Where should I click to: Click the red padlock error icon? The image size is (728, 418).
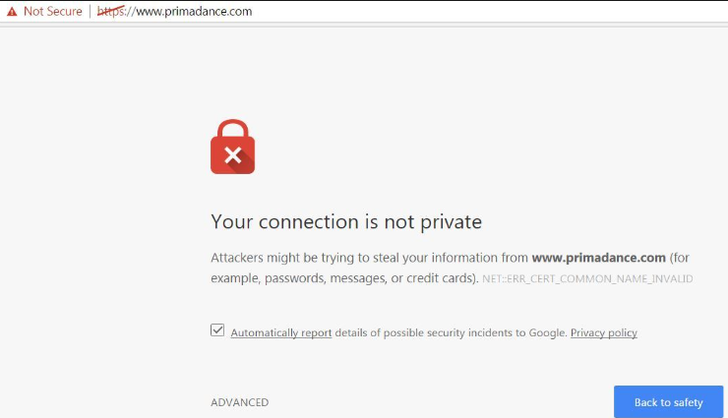point(232,148)
